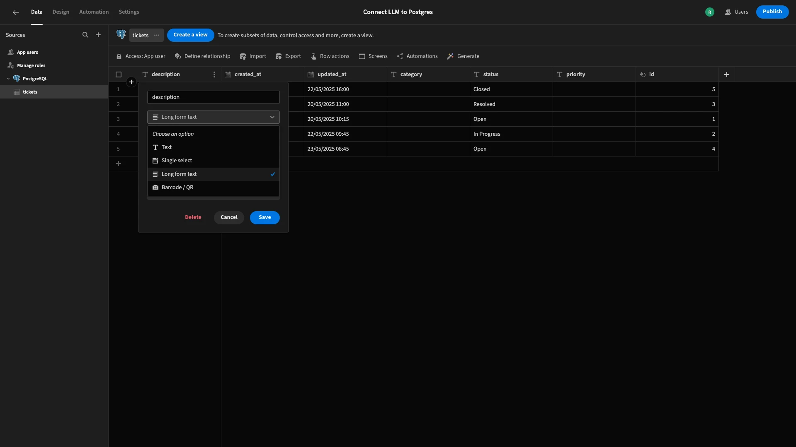Click id cell with value 4
This screenshot has width=796, height=447.
pos(677,149)
